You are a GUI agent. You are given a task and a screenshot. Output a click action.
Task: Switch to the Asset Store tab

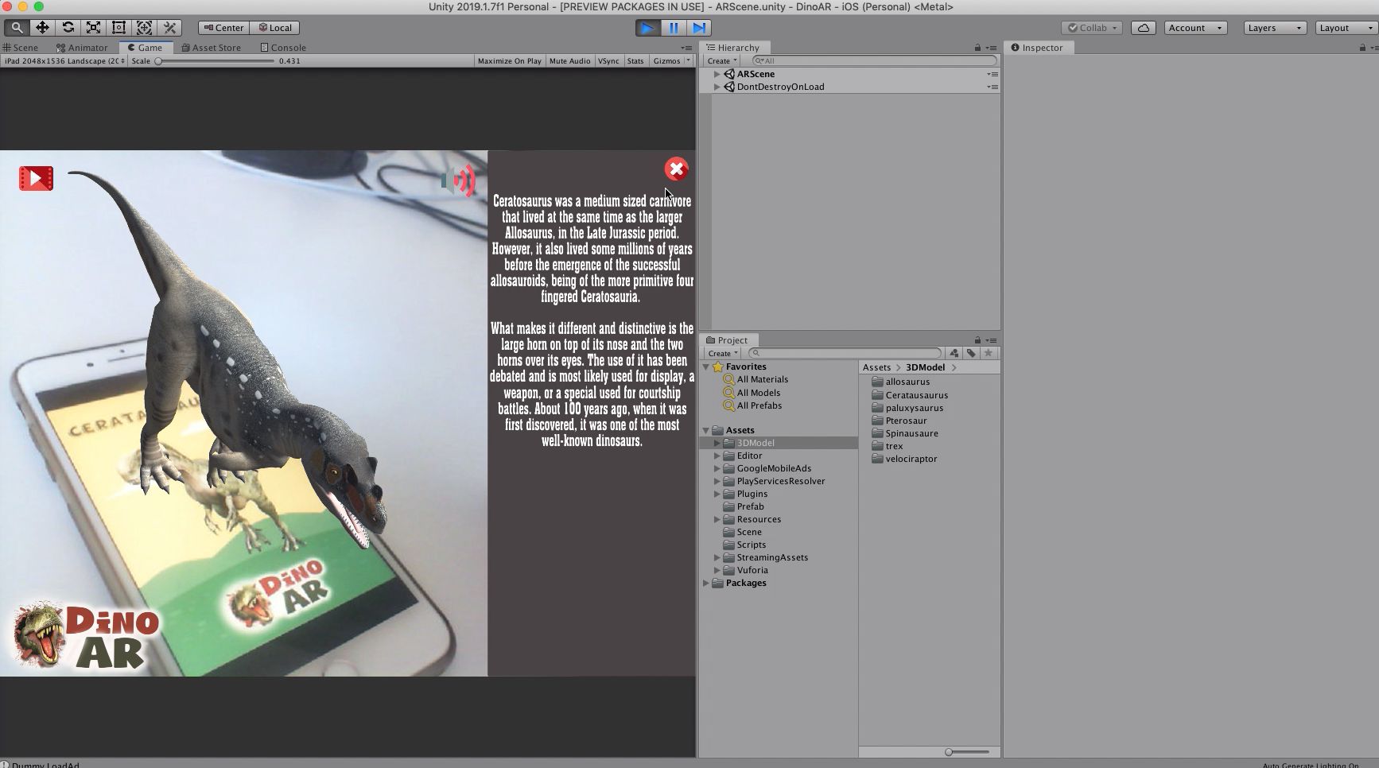pos(211,48)
